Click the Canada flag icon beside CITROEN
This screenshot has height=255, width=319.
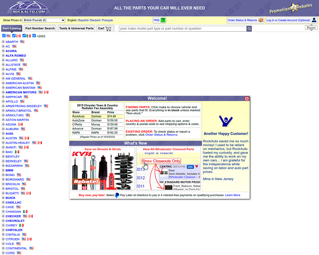[29, 239]
